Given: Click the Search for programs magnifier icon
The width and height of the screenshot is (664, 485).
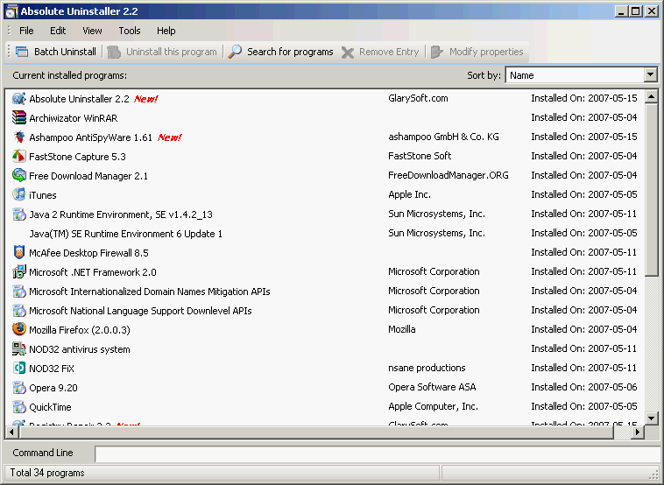Looking at the screenshot, I should [x=235, y=52].
